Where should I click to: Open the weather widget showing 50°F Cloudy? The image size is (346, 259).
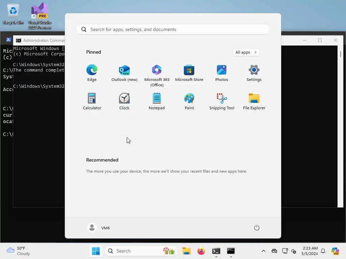tap(18, 251)
